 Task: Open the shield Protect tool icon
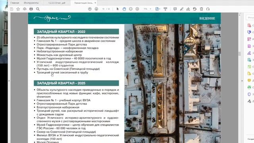click(x=249, y=94)
